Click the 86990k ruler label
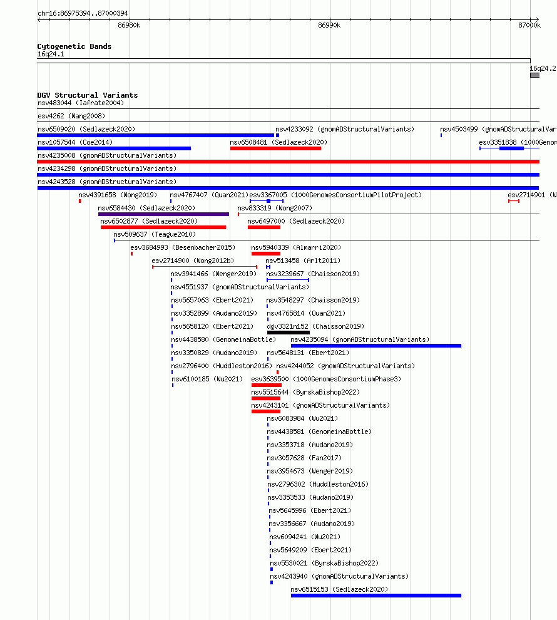This screenshot has width=557, height=620. [x=329, y=25]
